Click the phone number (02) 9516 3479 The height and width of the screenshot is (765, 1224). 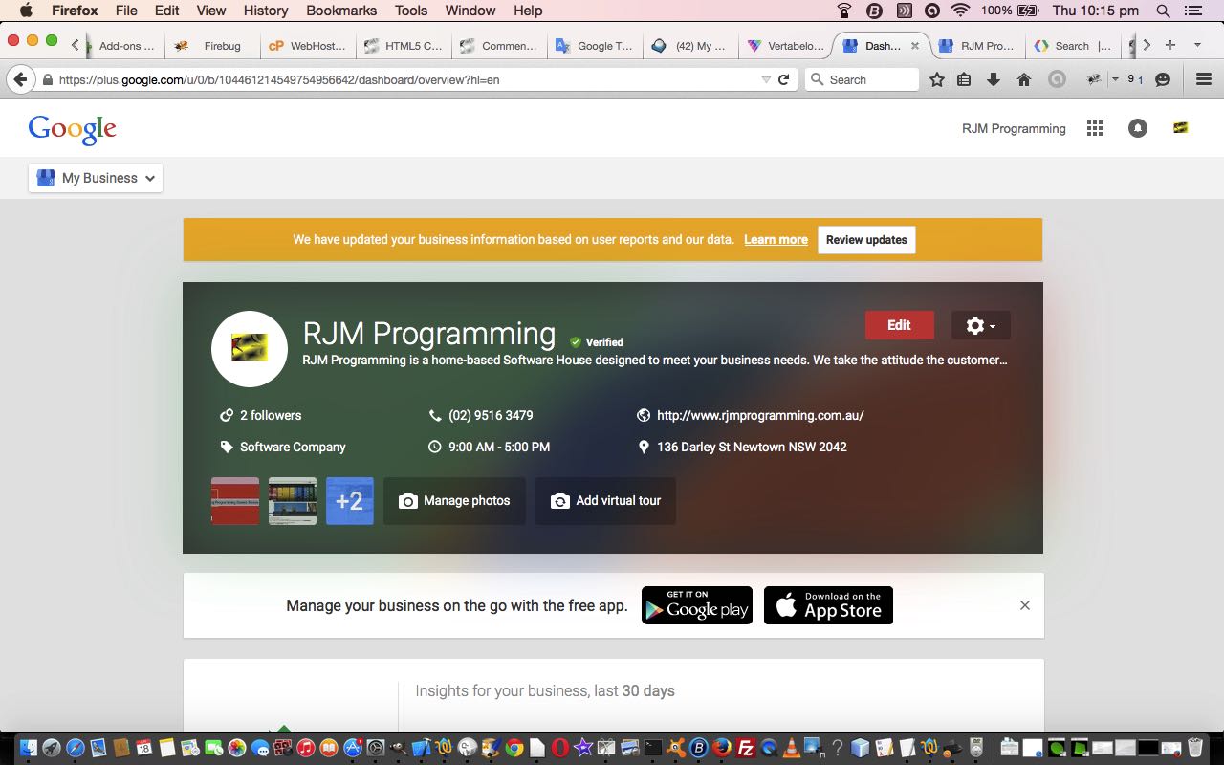coord(491,415)
